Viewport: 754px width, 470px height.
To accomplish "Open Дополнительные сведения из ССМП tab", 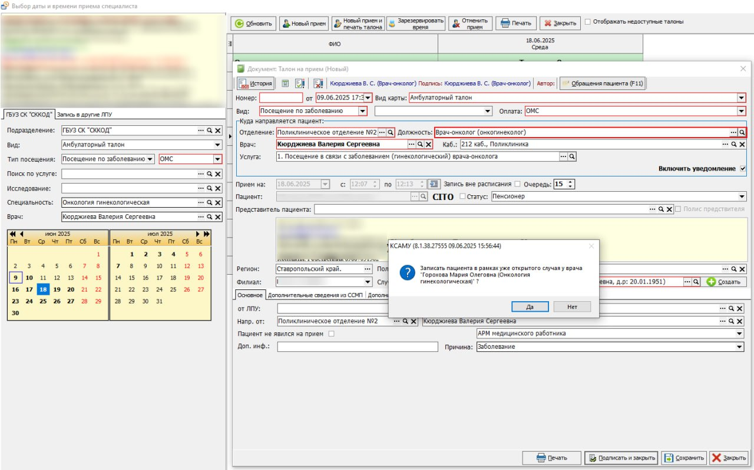I will coord(315,295).
